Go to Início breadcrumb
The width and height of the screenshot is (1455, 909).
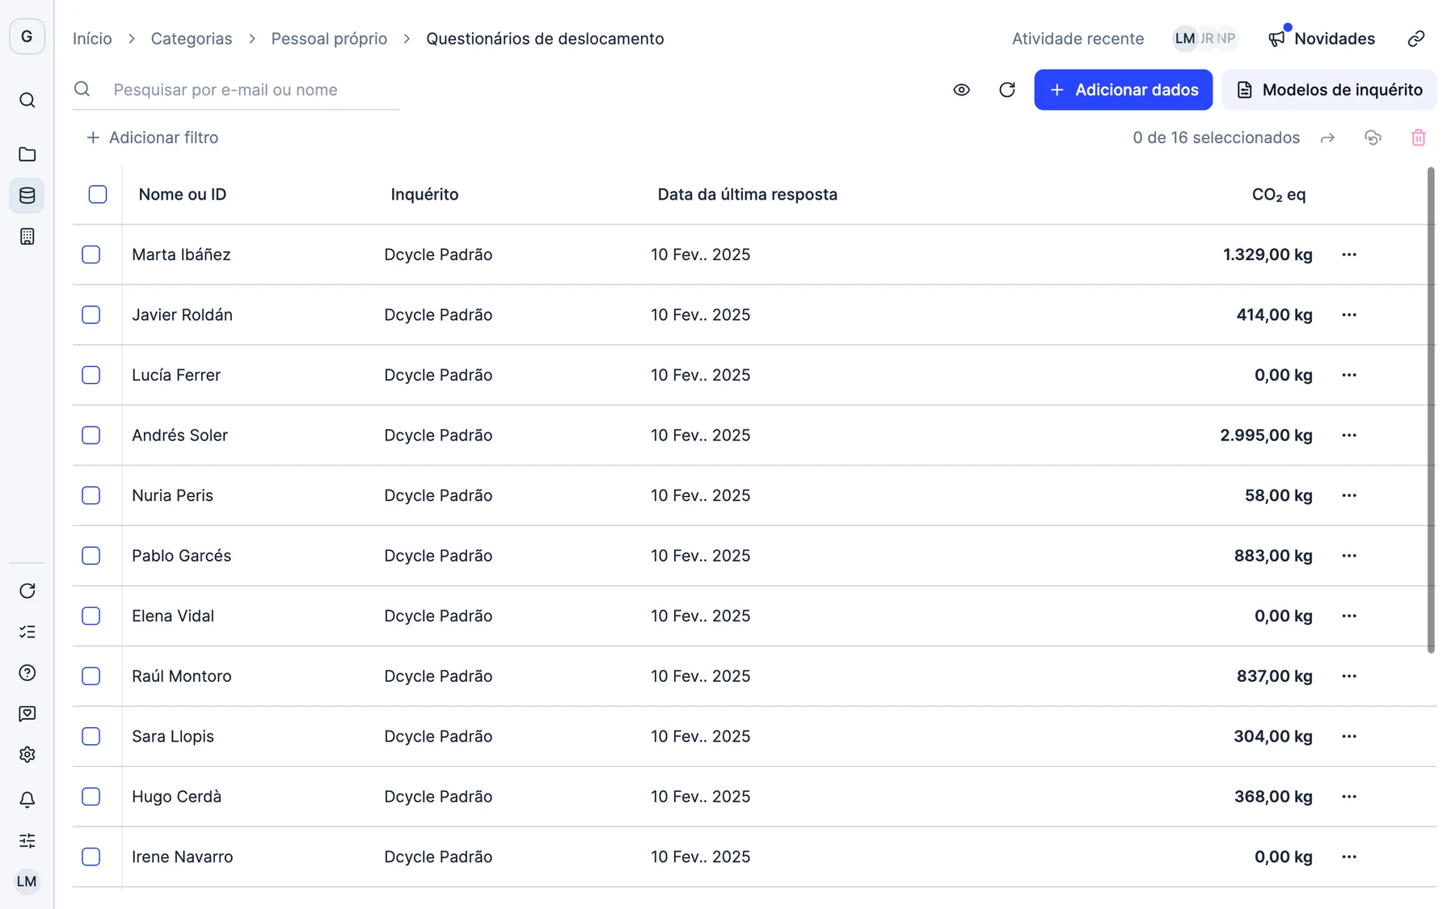click(92, 39)
